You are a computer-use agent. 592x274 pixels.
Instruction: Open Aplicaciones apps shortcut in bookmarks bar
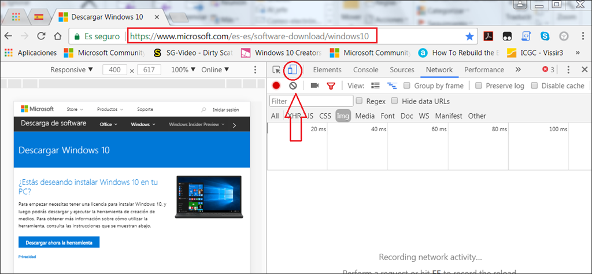coord(31,53)
